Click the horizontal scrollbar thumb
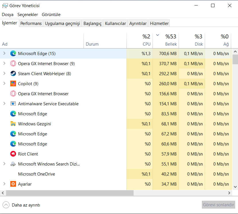 click(70, 193)
